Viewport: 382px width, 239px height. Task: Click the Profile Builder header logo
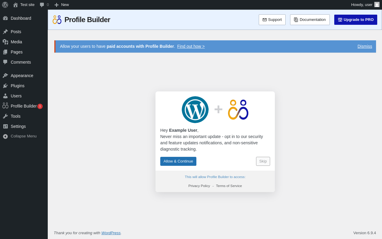click(57, 20)
